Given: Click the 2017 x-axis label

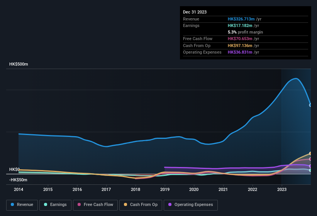Looking at the screenshot, I should tap(106, 189).
